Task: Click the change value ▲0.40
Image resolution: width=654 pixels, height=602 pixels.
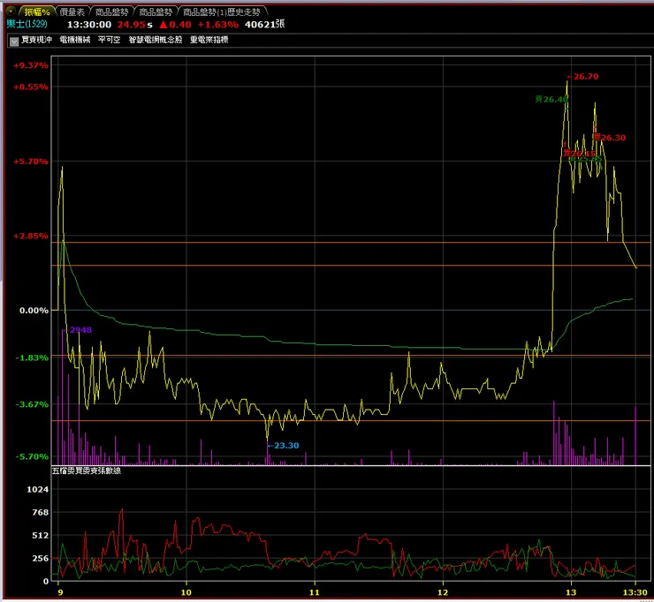Action: [x=175, y=25]
